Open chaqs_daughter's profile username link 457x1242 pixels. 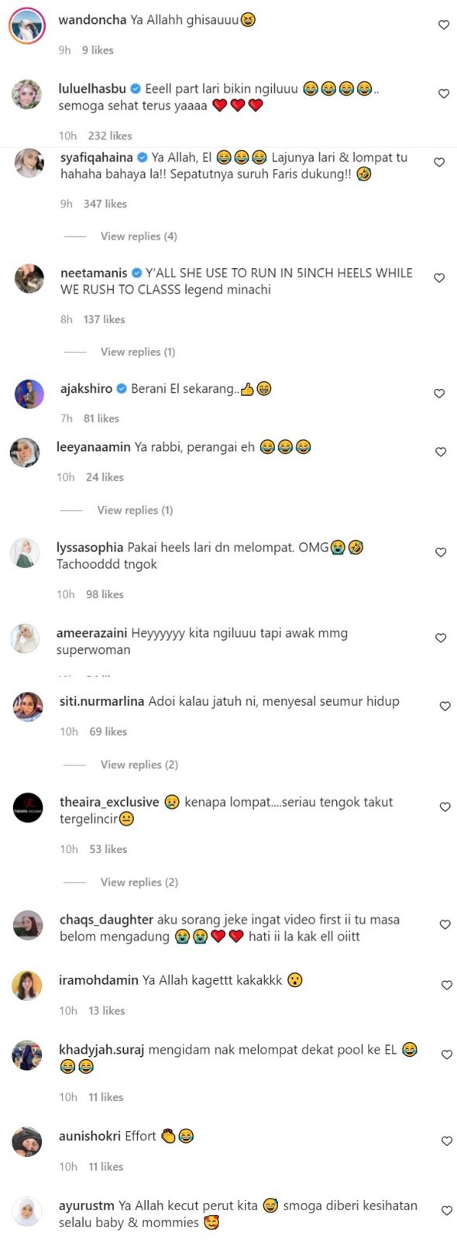[106, 920]
